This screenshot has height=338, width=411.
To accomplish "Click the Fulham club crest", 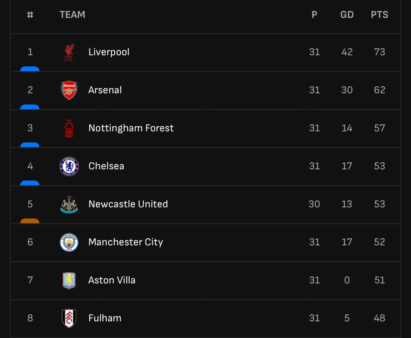I will [69, 318].
